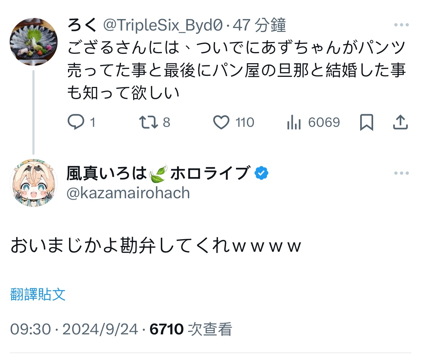
Task: Share the tweet using the upload arrow icon
Action: coord(400,122)
